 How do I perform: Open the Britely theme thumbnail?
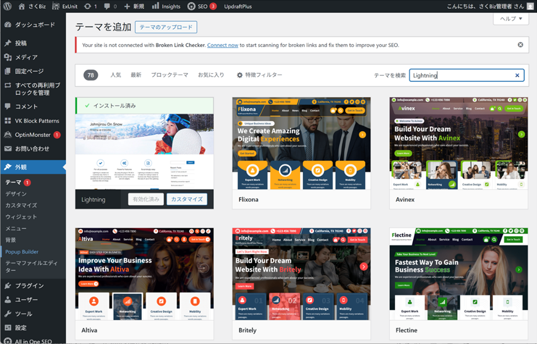point(301,274)
